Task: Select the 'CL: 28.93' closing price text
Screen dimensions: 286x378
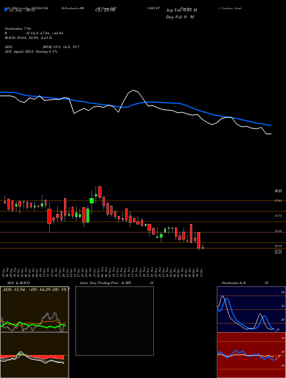Action: click(106, 10)
